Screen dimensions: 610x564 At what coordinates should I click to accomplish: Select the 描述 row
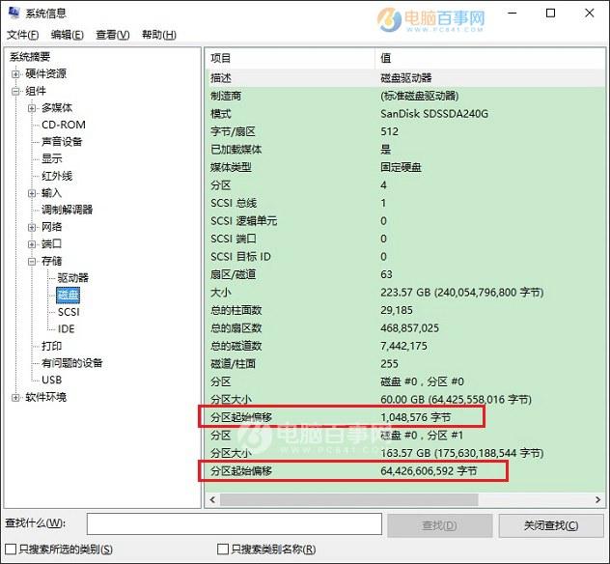405,78
